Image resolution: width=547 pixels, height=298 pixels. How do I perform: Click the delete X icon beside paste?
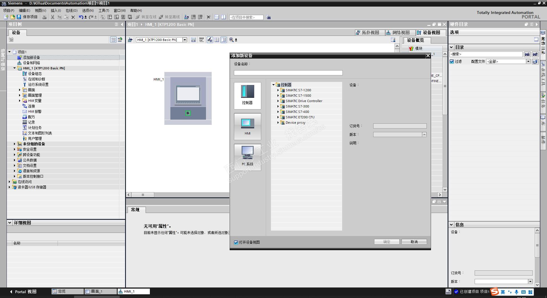coord(73,17)
